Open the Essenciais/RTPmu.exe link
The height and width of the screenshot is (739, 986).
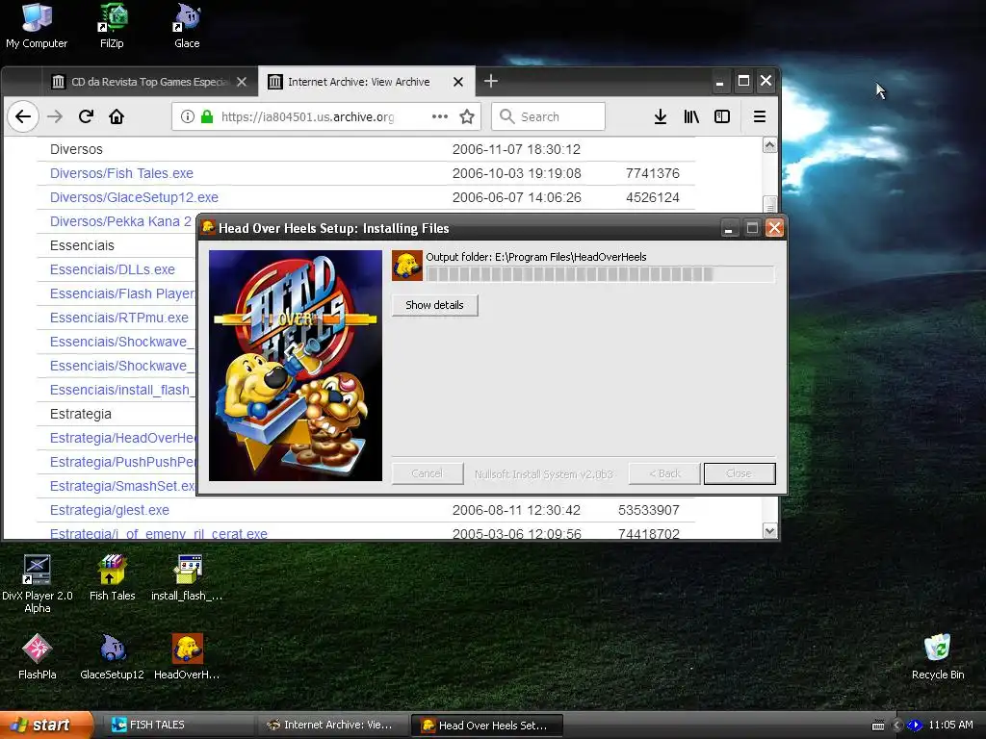[x=118, y=318]
